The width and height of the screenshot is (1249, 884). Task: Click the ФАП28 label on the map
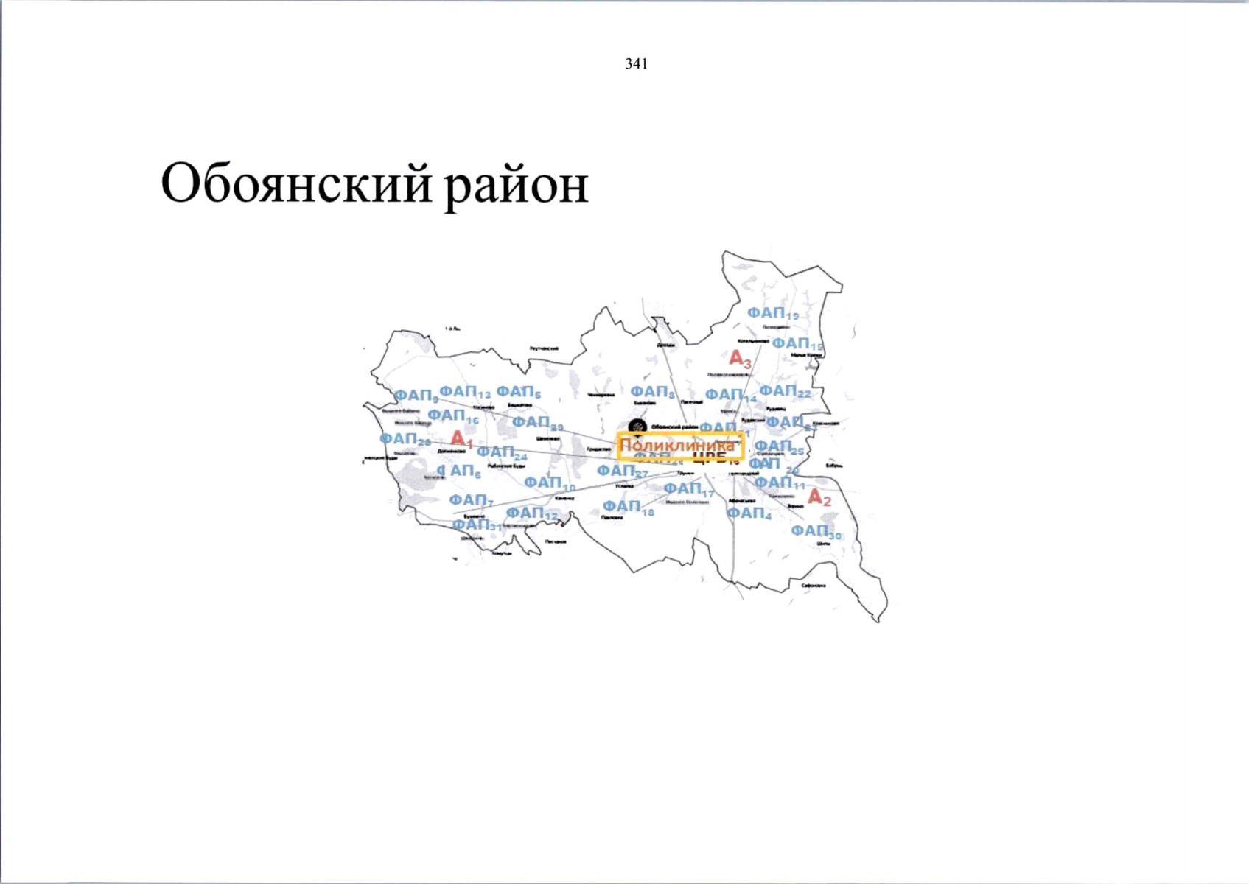point(405,440)
